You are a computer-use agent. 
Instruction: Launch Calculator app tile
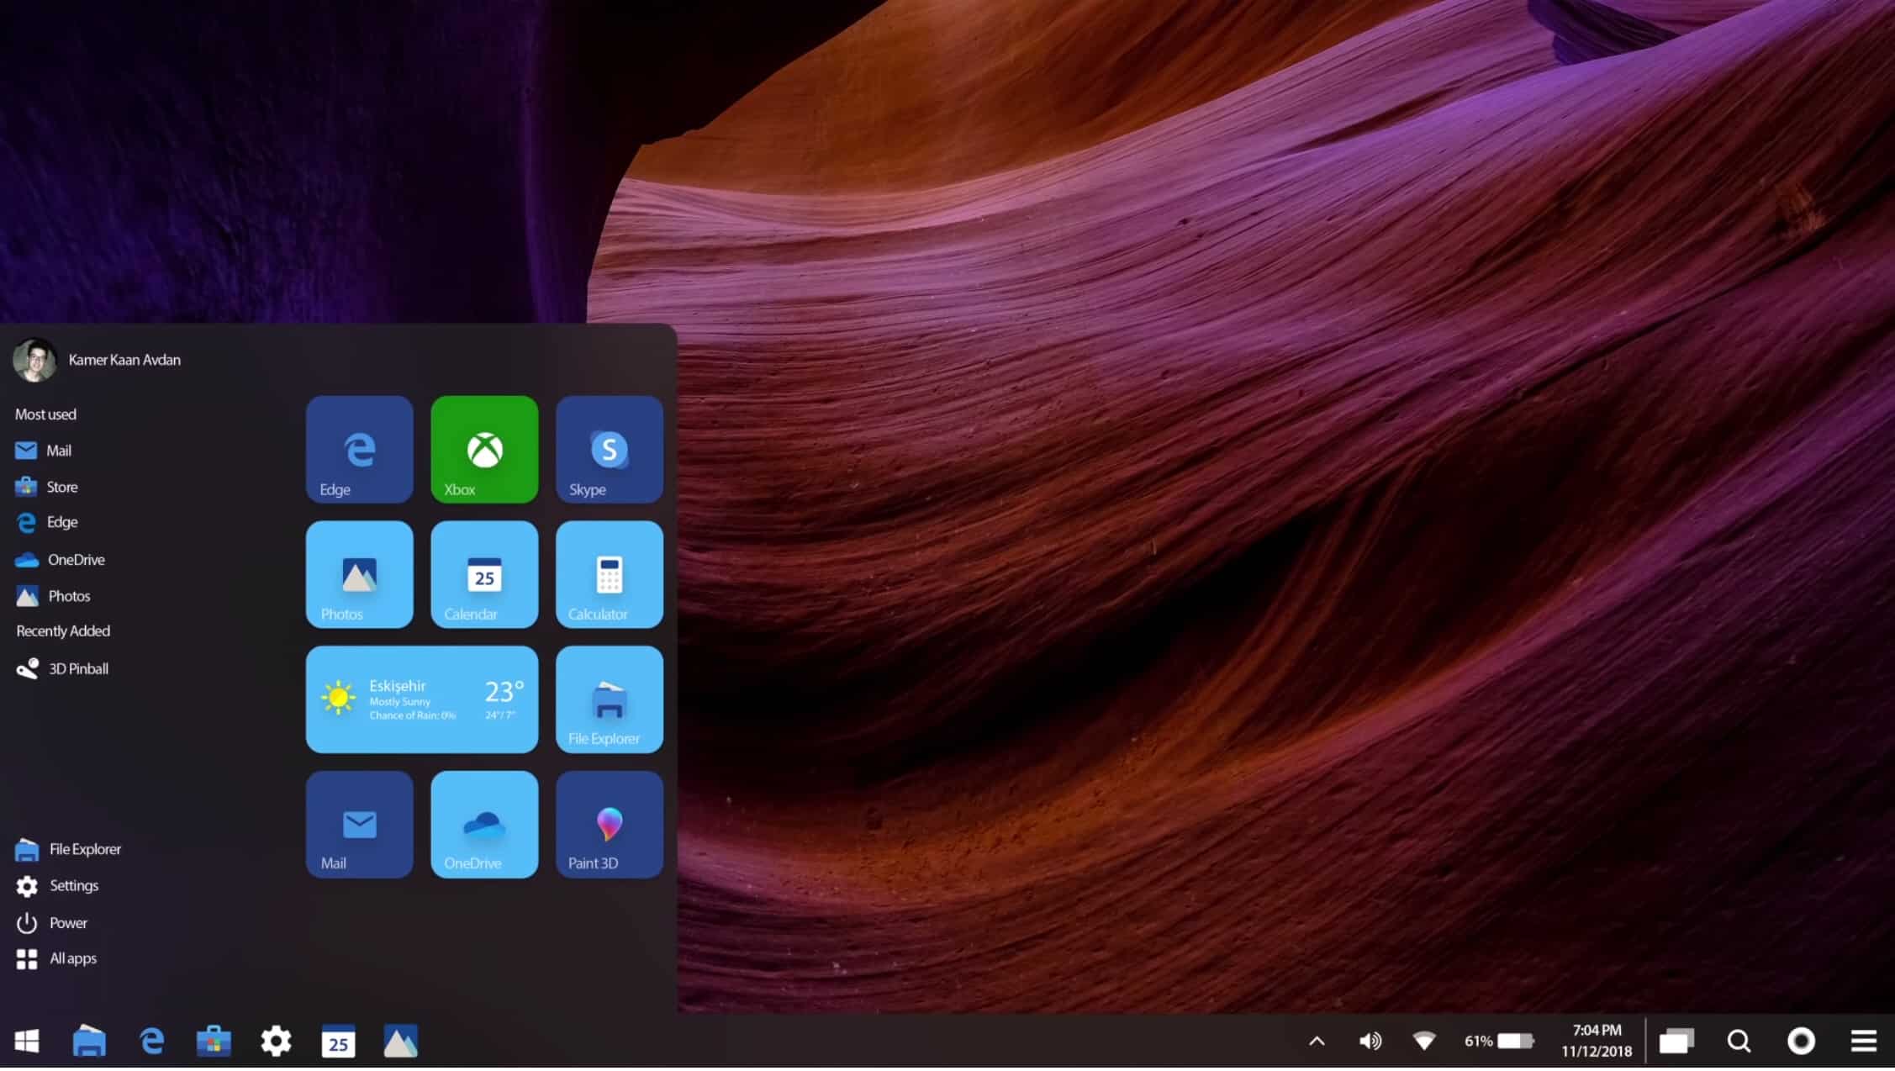[608, 574]
